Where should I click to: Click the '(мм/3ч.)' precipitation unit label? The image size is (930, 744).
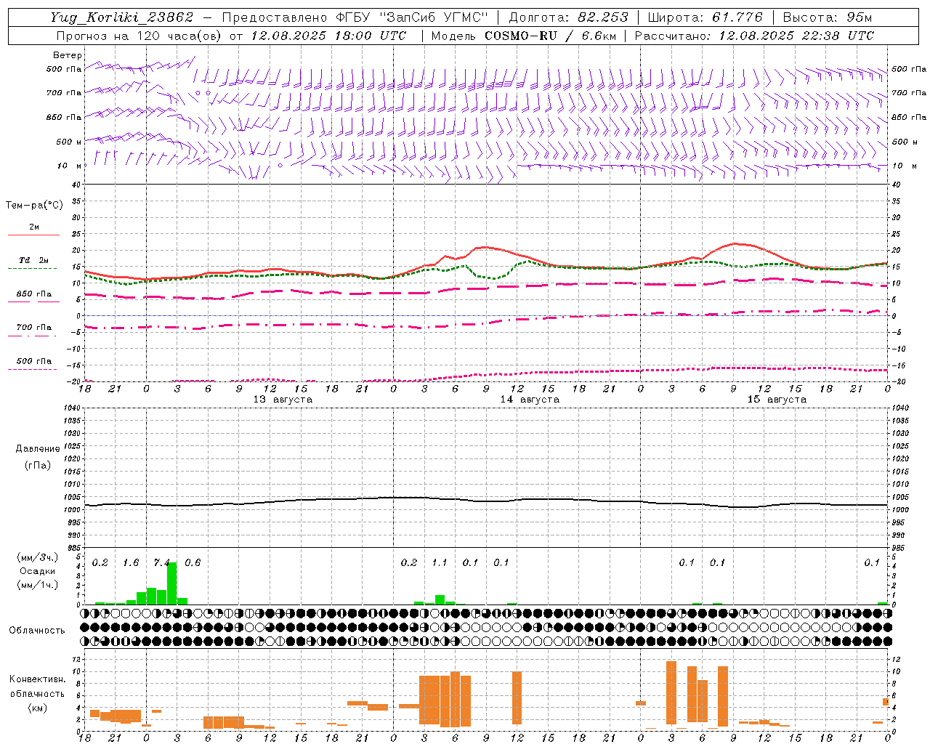click(x=38, y=558)
